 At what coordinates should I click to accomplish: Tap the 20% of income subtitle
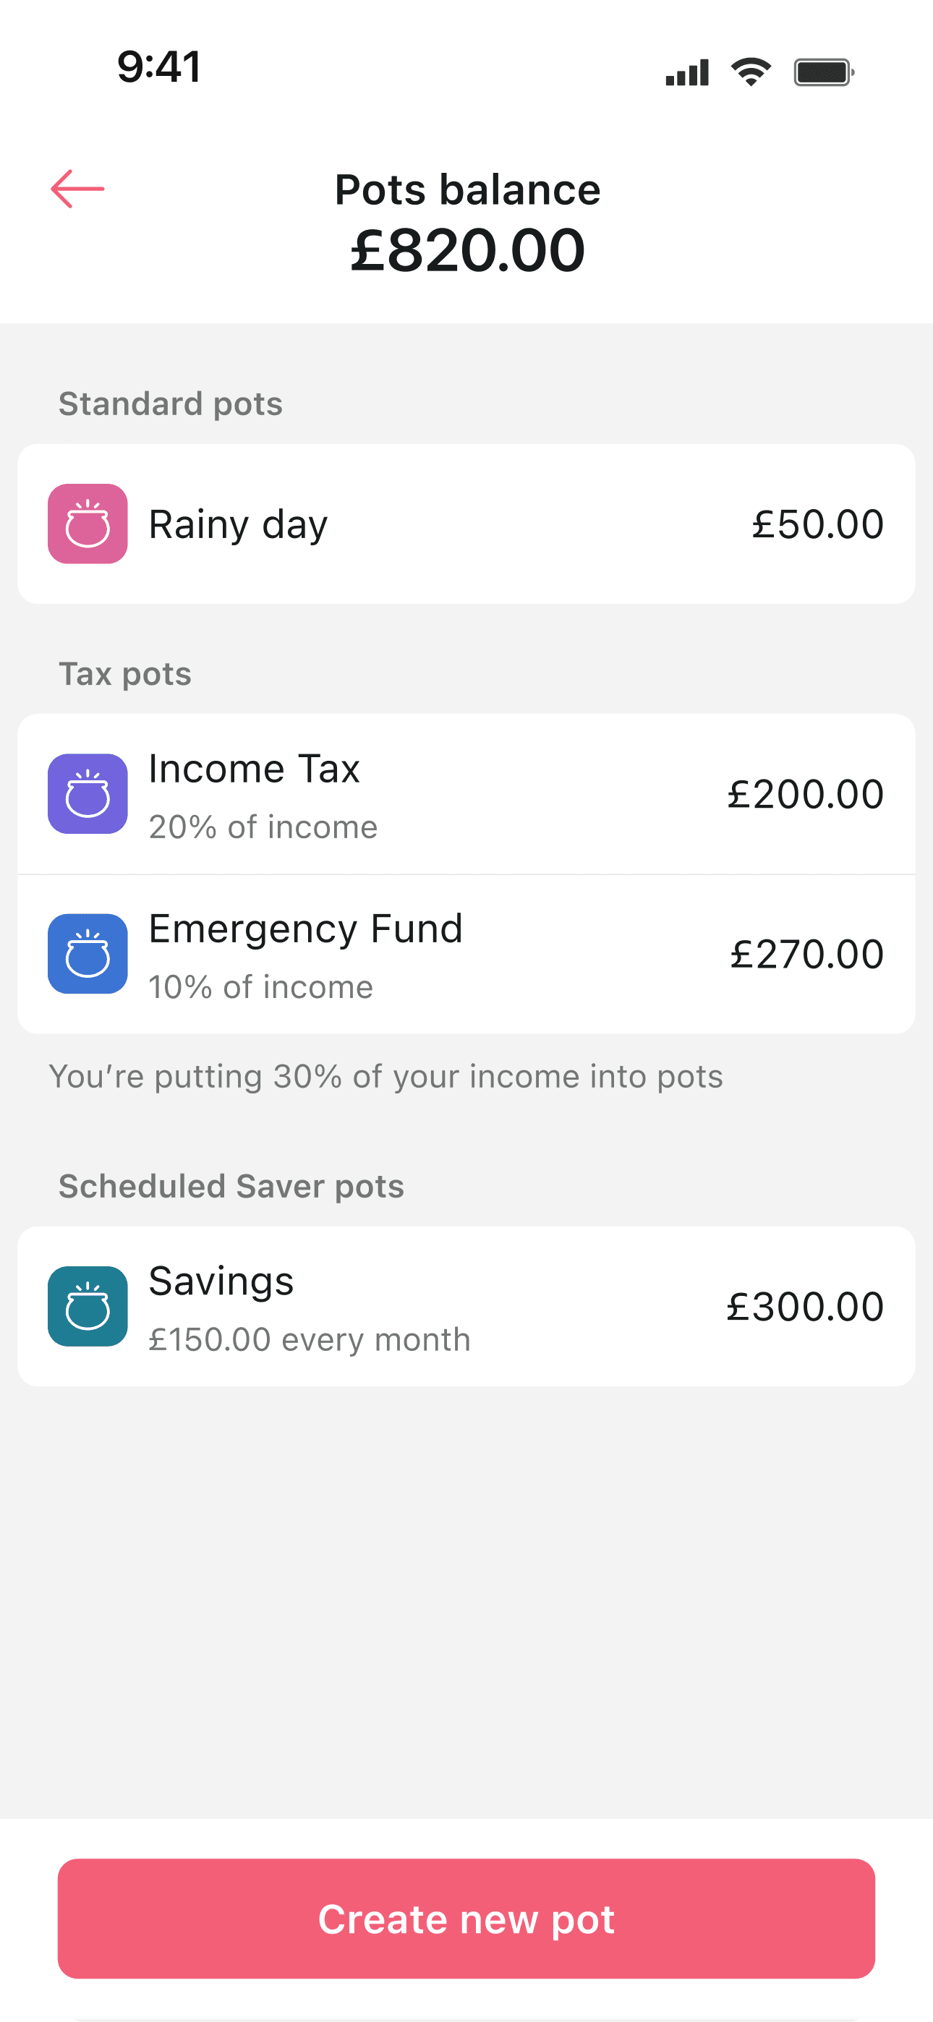263,827
